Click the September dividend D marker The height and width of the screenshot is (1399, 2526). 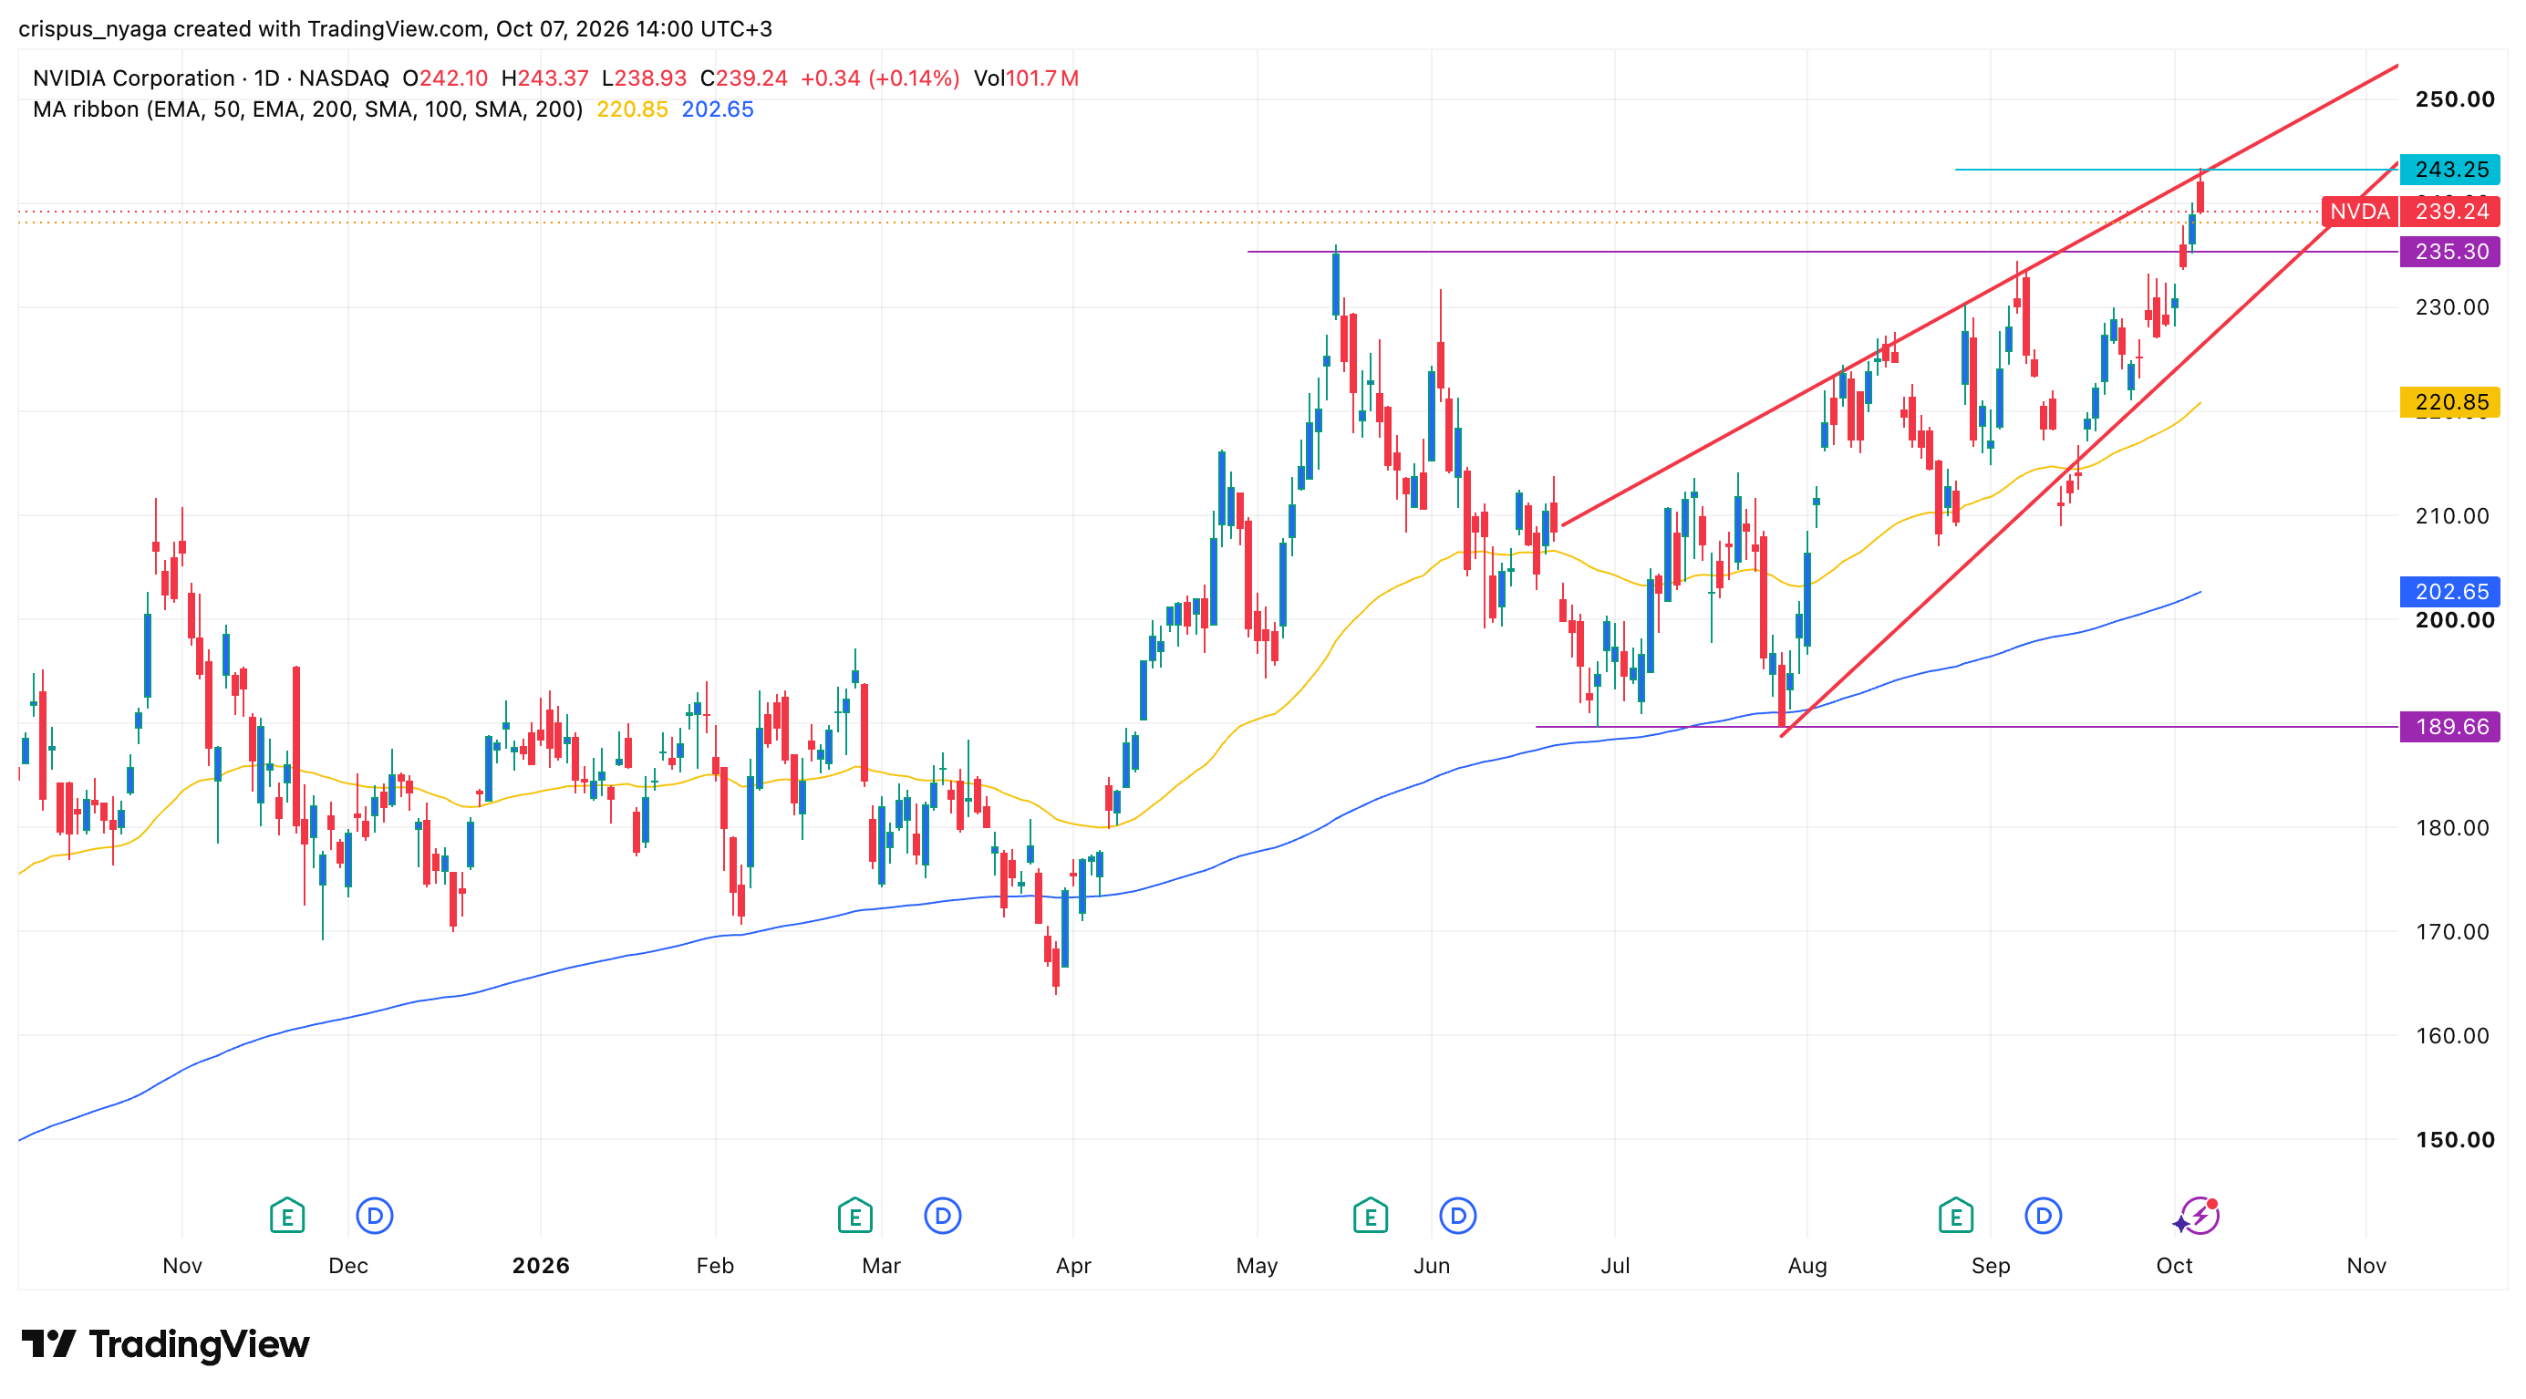[x=2043, y=1216]
